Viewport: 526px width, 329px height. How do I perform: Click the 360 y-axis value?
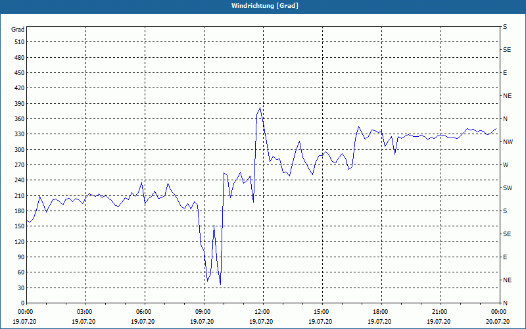coord(20,119)
